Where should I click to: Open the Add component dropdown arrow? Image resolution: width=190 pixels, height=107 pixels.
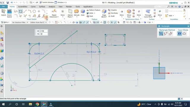(173, 16)
